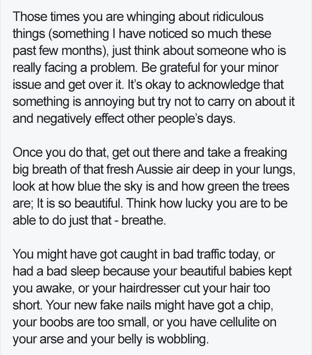The image size is (312, 355).
Task: Click the phrase "other people's days"
Action: tap(181, 119)
